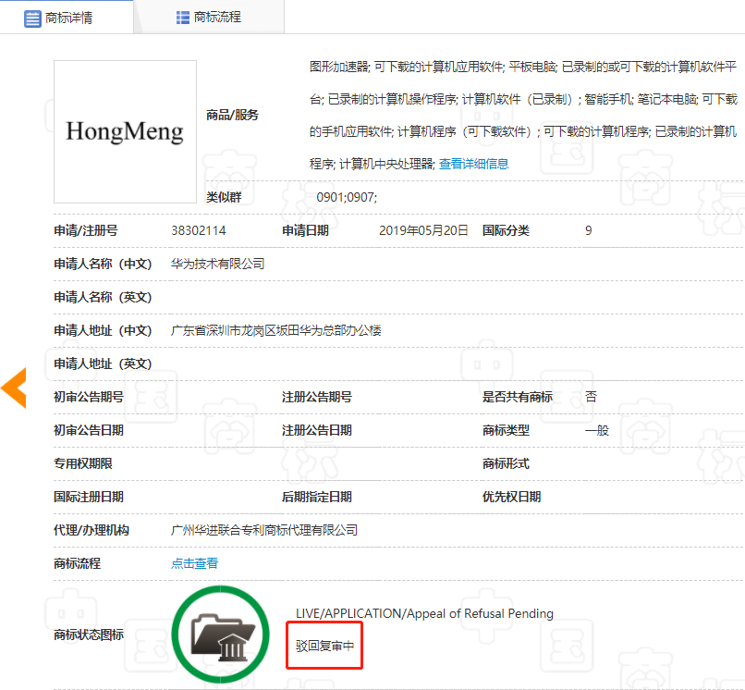
Task: Select the international class value 9
Action: pos(588,230)
